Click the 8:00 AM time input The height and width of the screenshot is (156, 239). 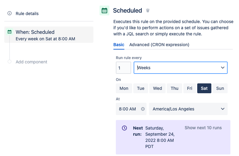[127, 109]
